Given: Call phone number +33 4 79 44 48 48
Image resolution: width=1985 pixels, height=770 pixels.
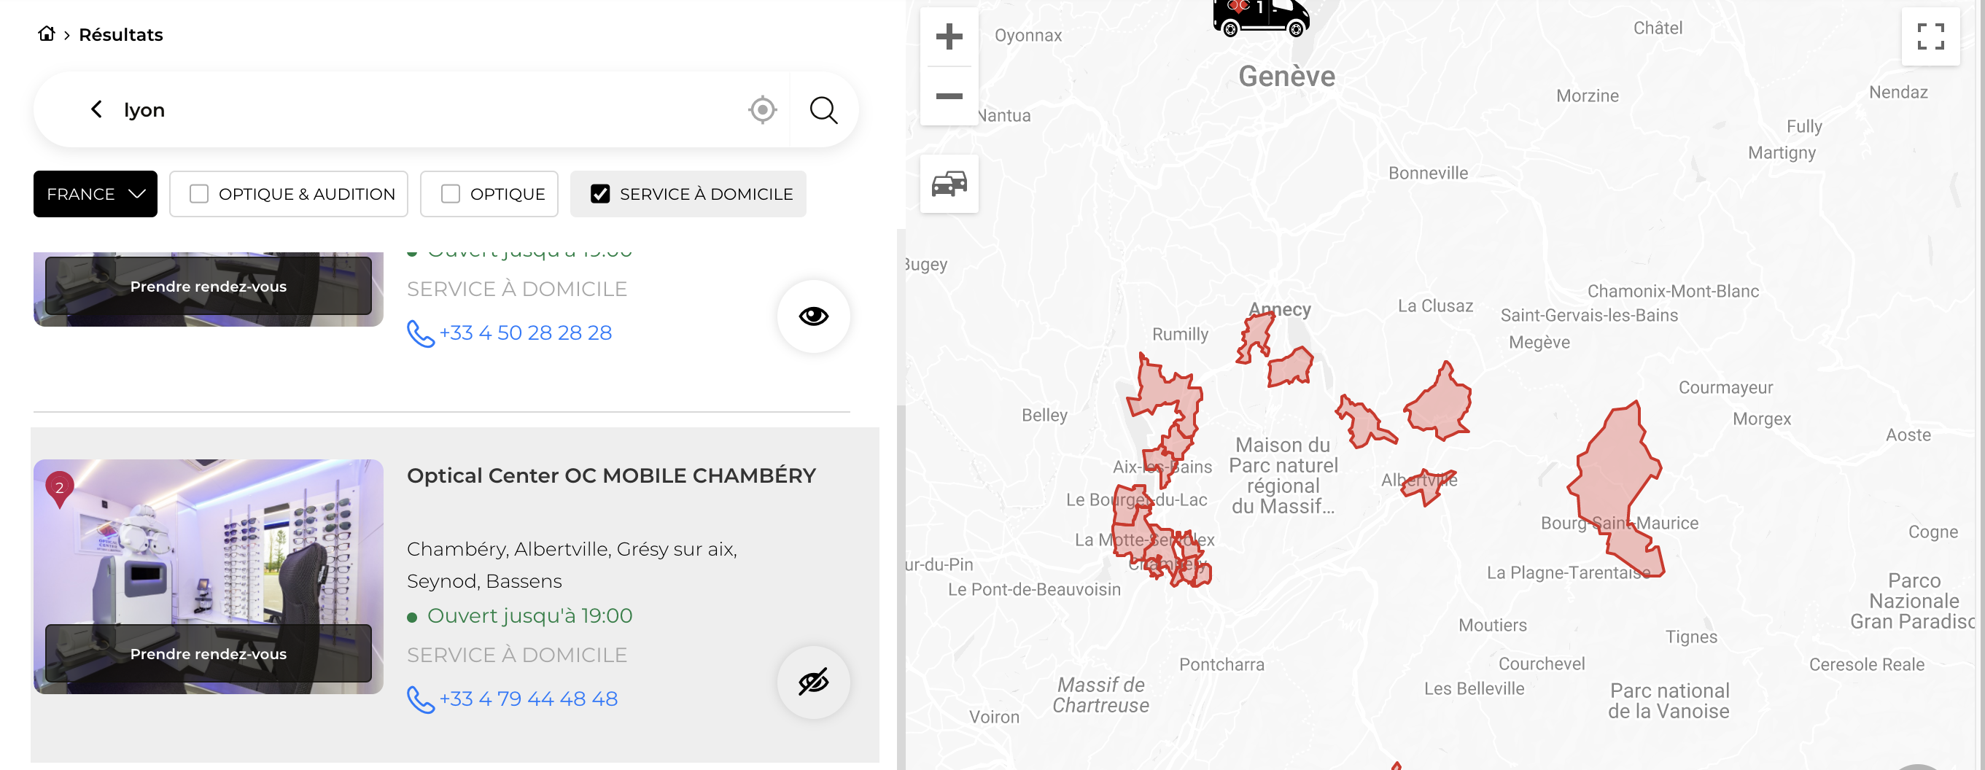Looking at the screenshot, I should point(528,699).
